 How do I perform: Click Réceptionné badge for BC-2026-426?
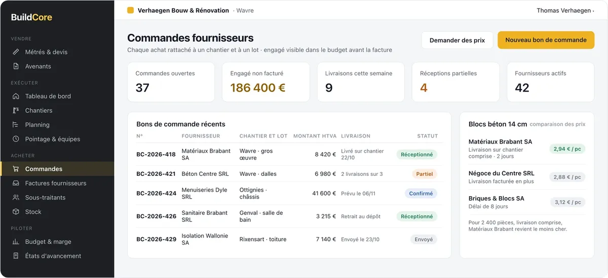click(x=416, y=216)
